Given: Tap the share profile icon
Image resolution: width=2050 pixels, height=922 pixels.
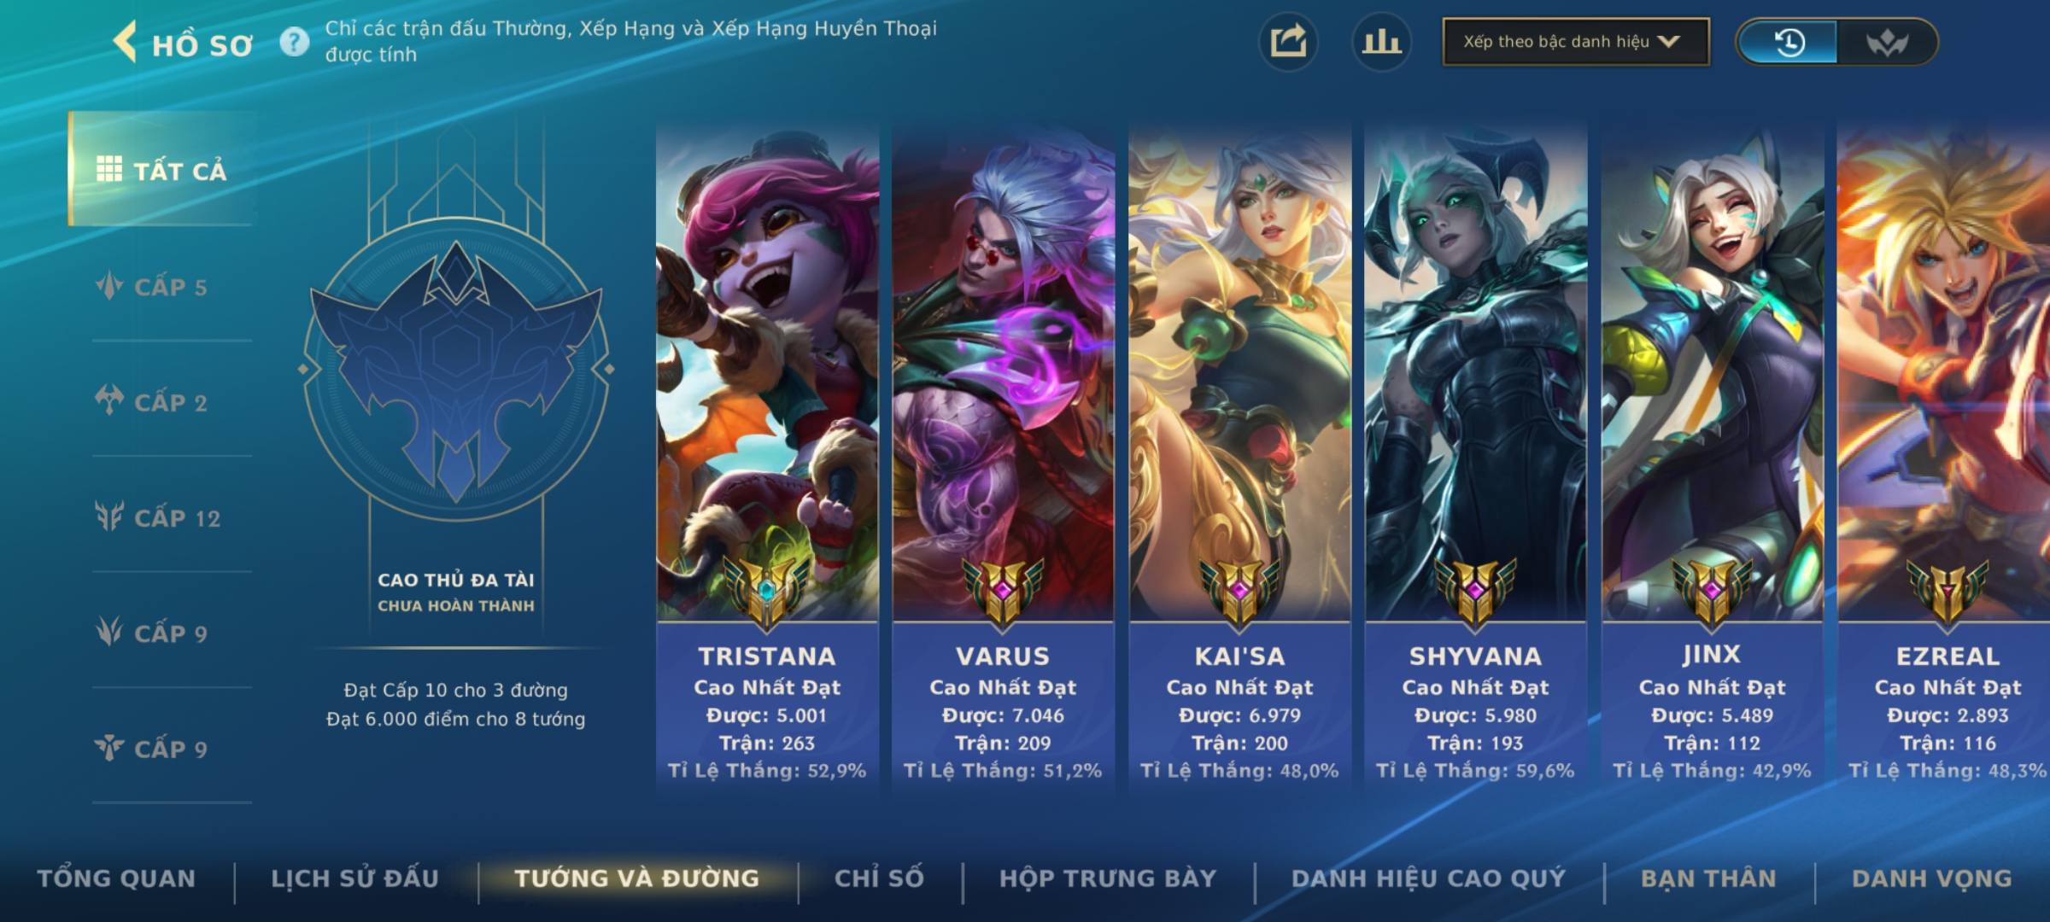Looking at the screenshot, I should (x=1288, y=42).
